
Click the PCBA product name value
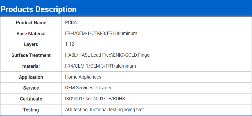(71, 23)
